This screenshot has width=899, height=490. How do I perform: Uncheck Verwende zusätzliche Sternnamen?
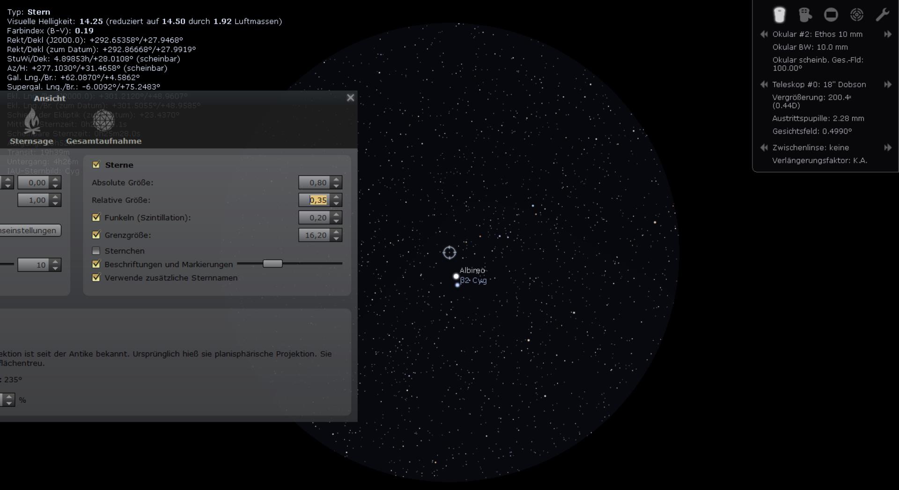96,278
